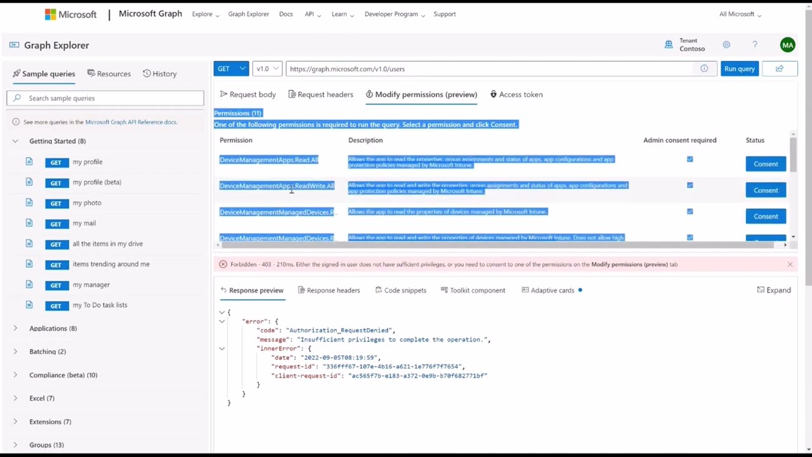Screen dimensions: 812x457
Task: Open the Developer Program menu
Action: point(395,14)
